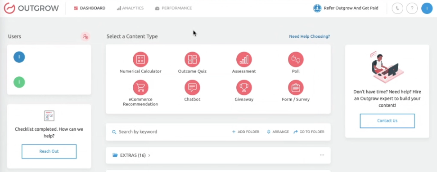This screenshot has height=172, width=437.
Task: Click the referral badge icon
Action: 317,9
